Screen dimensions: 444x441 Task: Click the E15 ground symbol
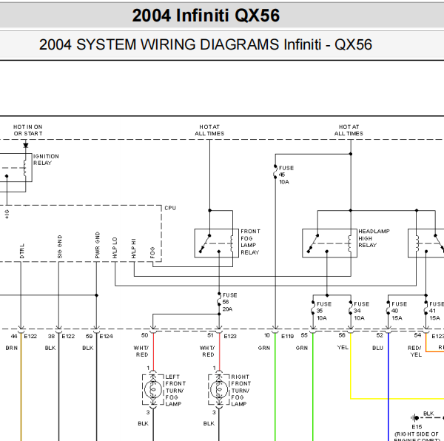[415, 418]
